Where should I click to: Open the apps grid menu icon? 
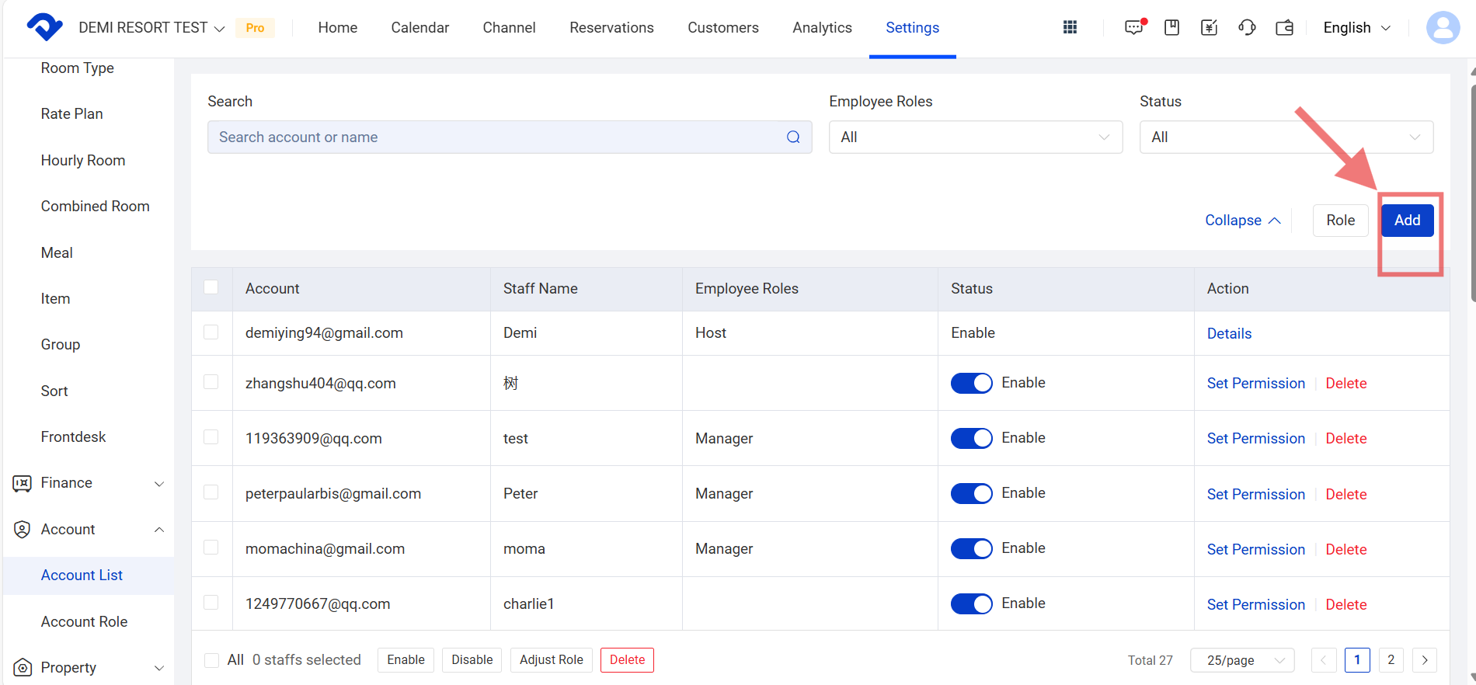tap(1070, 27)
